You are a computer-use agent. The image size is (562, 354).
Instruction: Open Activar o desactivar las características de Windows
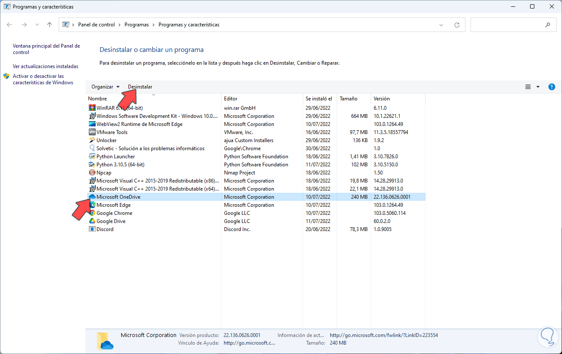tap(43, 80)
